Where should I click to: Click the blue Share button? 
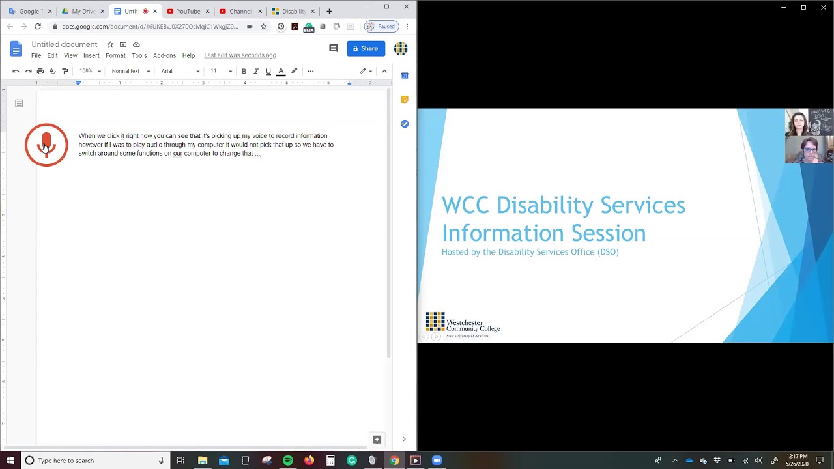tap(366, 48)
